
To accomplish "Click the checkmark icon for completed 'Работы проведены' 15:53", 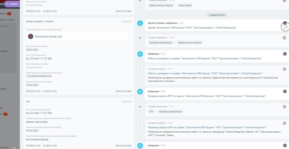I will (x=140, y=54).
